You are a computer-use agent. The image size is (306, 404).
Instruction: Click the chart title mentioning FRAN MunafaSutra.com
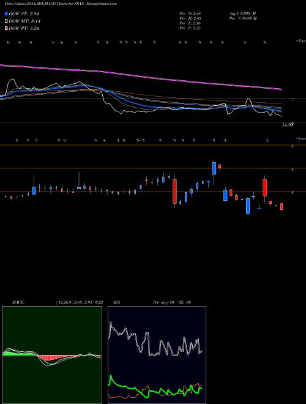click(x=61, y=4)
